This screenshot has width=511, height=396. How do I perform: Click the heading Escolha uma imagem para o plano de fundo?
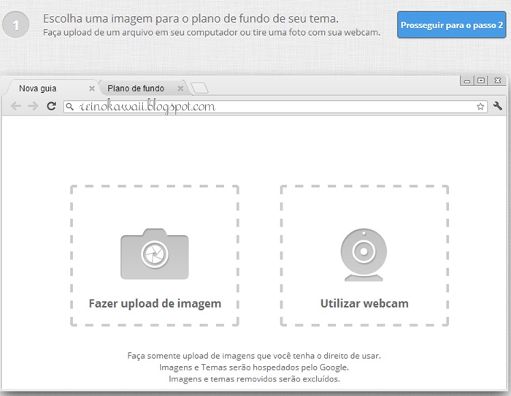[191, 18]
